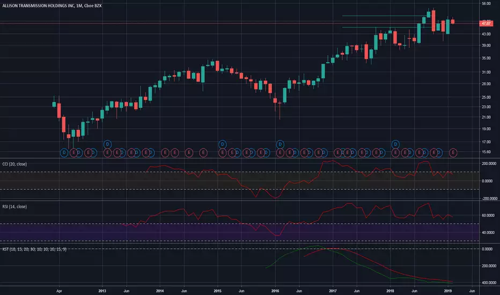
Task: Click the 2016 label on the time axis
Action: [275, 291]
